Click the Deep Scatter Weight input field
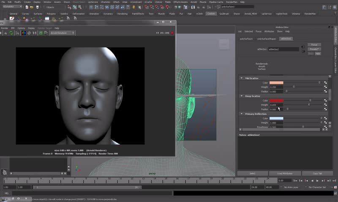Screen dimensions: 338x202 (275, 105)
